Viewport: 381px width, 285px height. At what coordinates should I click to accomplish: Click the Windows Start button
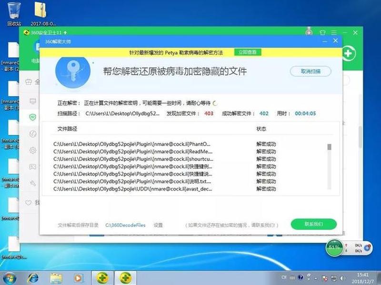(x=10, y=278)
